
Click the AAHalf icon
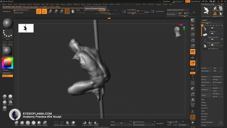point(193,46)
